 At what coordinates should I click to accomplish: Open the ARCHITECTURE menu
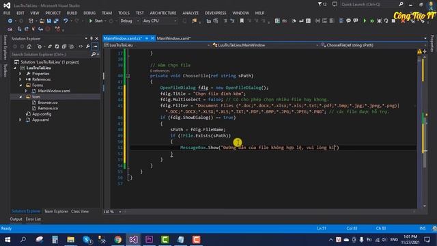click(163, 13)
